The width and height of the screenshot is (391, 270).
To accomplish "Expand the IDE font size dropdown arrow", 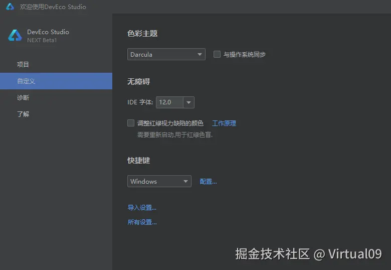I will (x=189, y=102).
